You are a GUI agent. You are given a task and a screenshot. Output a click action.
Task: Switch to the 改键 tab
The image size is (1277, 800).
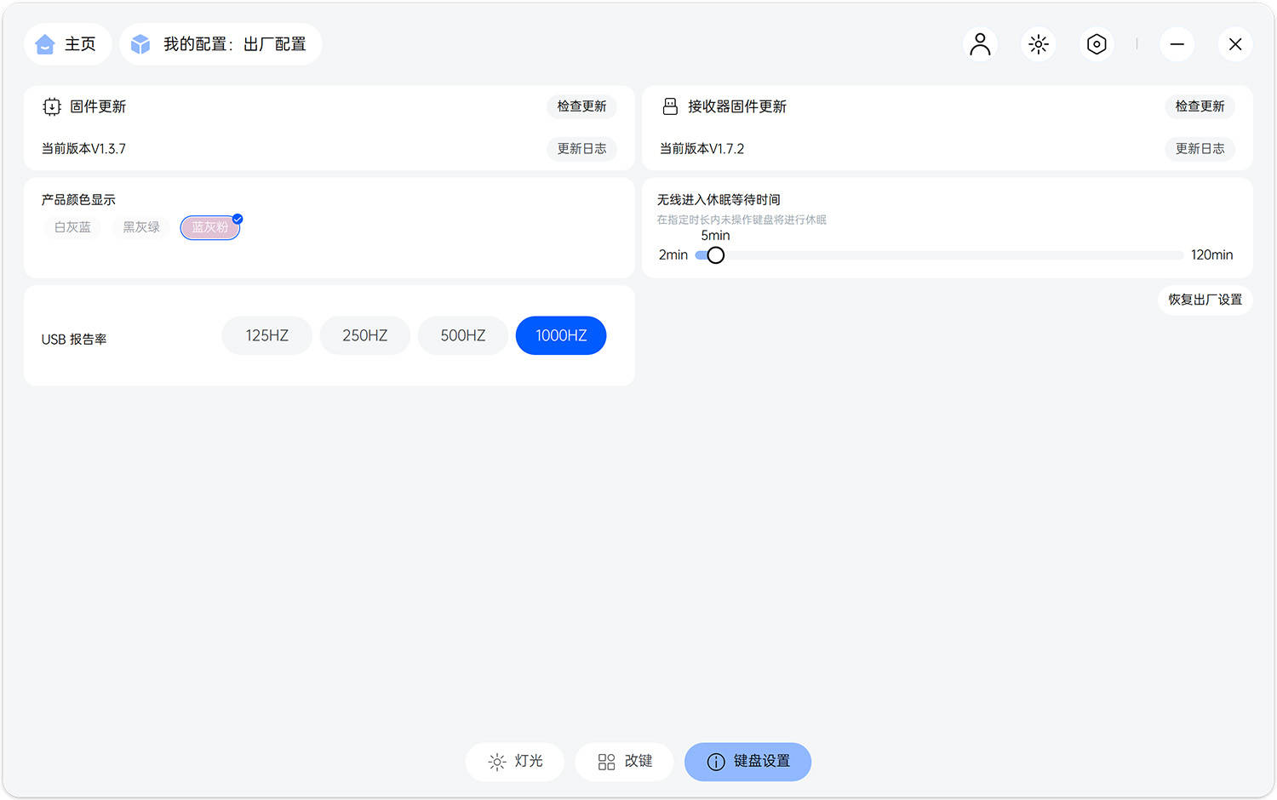click(x=625, y=762)
